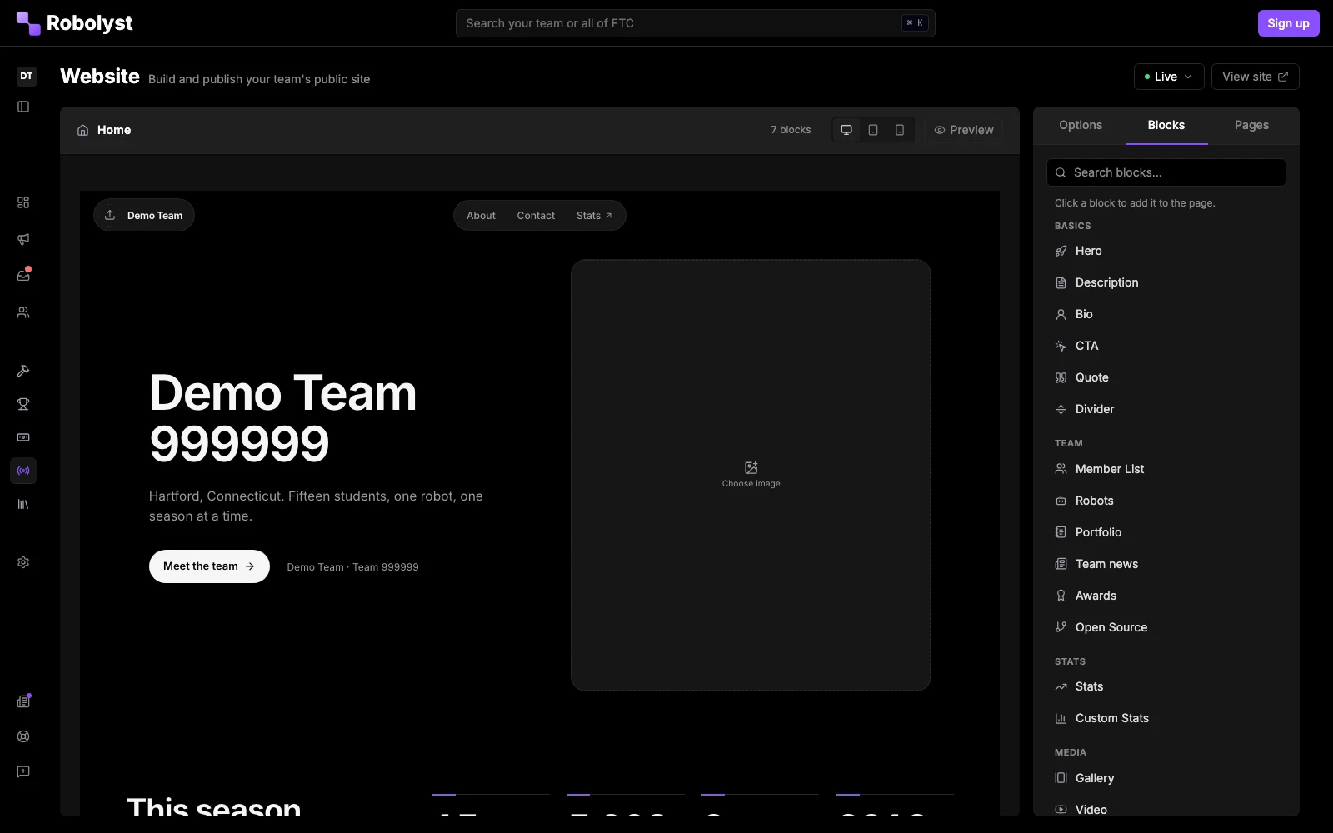Switch to tablet viewport view
Viewport: 1333px width, 833px height.
[x=873, y=130]
